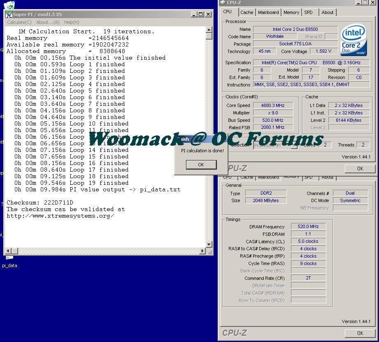This screenshot has height=342, width=379.
Task: Click the Level 2 cache value 6144 KBytes
Action: pyautogui.click(x=349, y=120)
